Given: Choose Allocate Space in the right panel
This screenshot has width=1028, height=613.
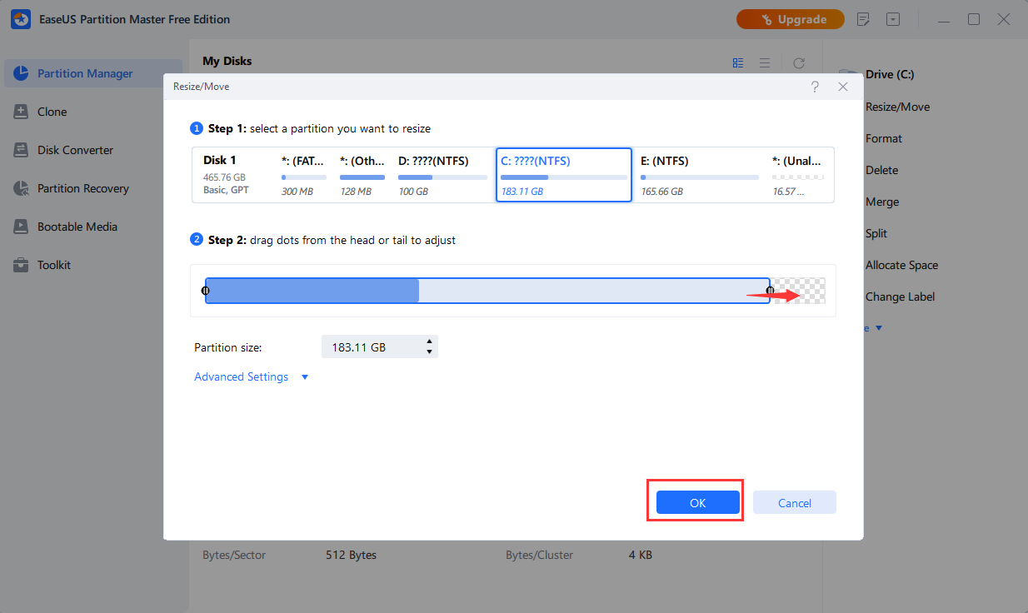Looking at the screenshot, I should (x=901, y=265).
